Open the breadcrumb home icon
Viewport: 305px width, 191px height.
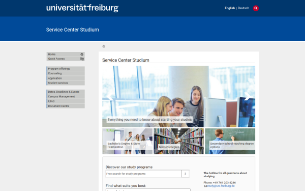tap(104, 46)
